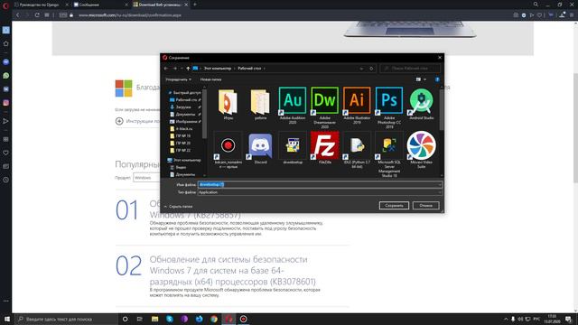This screenshot has width=578, height=325.
Task: Expand the file name history dropdown
Action: [x=440, y=184]
